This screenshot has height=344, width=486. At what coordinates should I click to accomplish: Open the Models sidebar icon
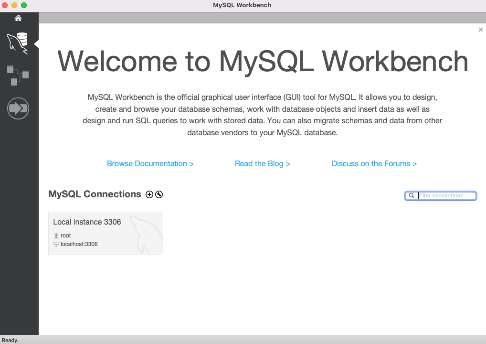click(18, 75)
